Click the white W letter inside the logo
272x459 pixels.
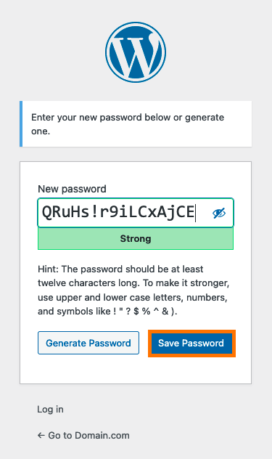[x=135, y=53]
